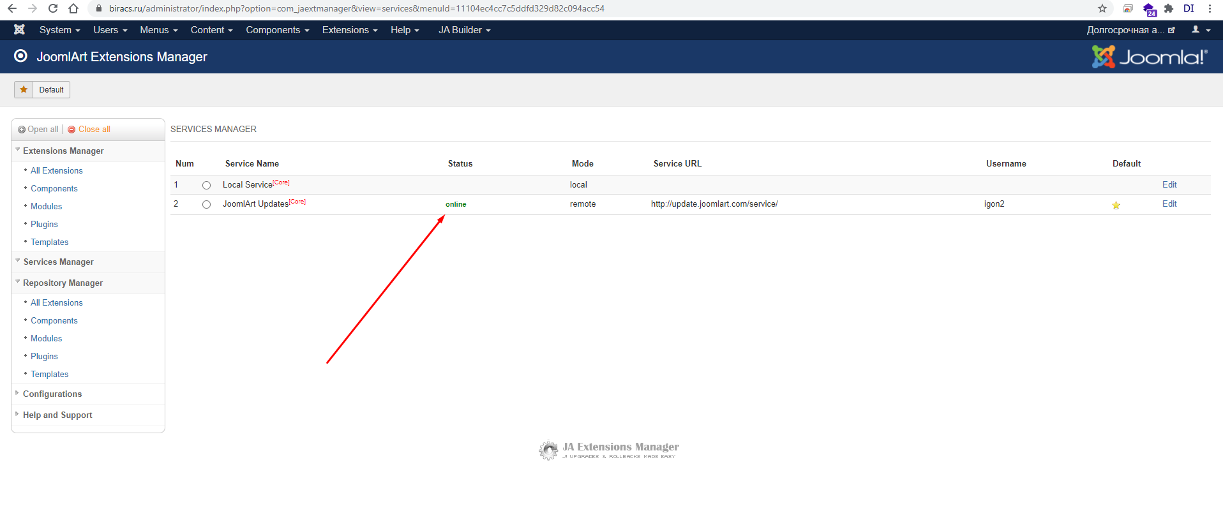Open Components under Repository Manager
Screen dimensions: 1223x520
(x=54, y=321)
